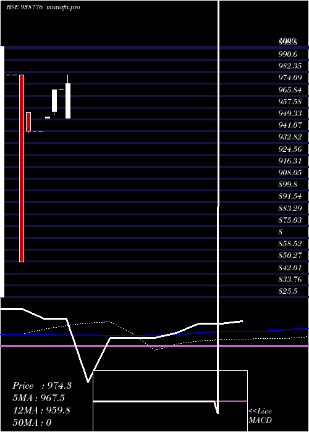
Task: Click the 941.07 price label
Action: tap(290, 125)
